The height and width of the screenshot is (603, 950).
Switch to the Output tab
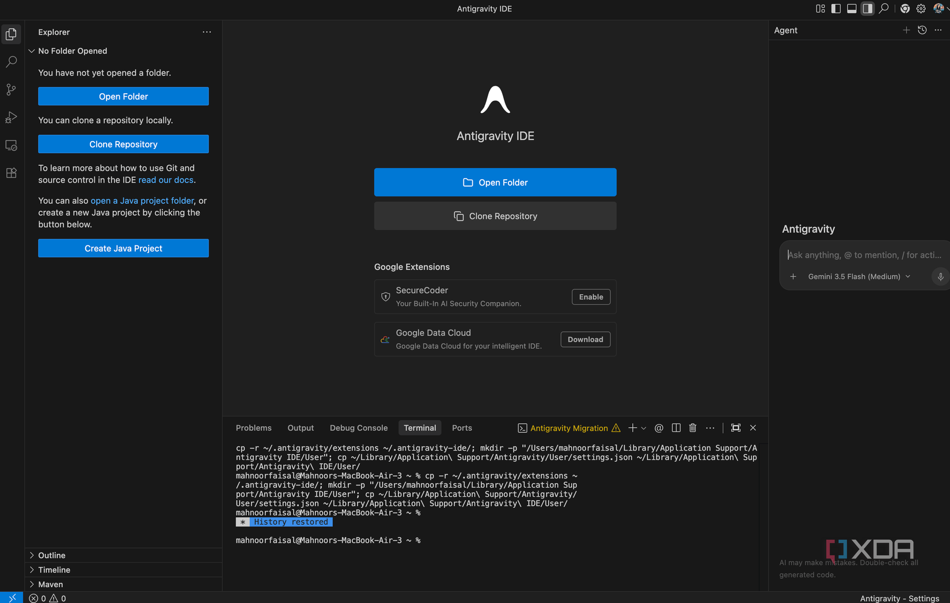tap(301, 428)
